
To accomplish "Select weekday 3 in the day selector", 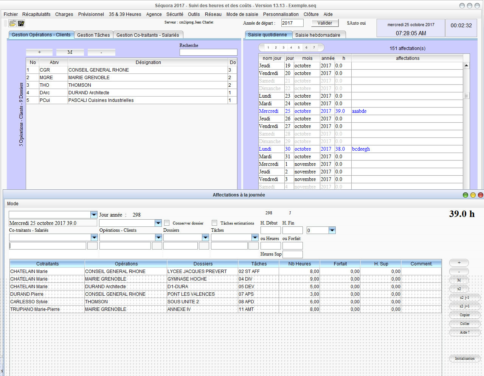I will point(283,48).
